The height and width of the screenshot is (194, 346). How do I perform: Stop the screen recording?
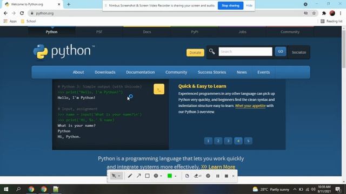[x=226, y=176]
